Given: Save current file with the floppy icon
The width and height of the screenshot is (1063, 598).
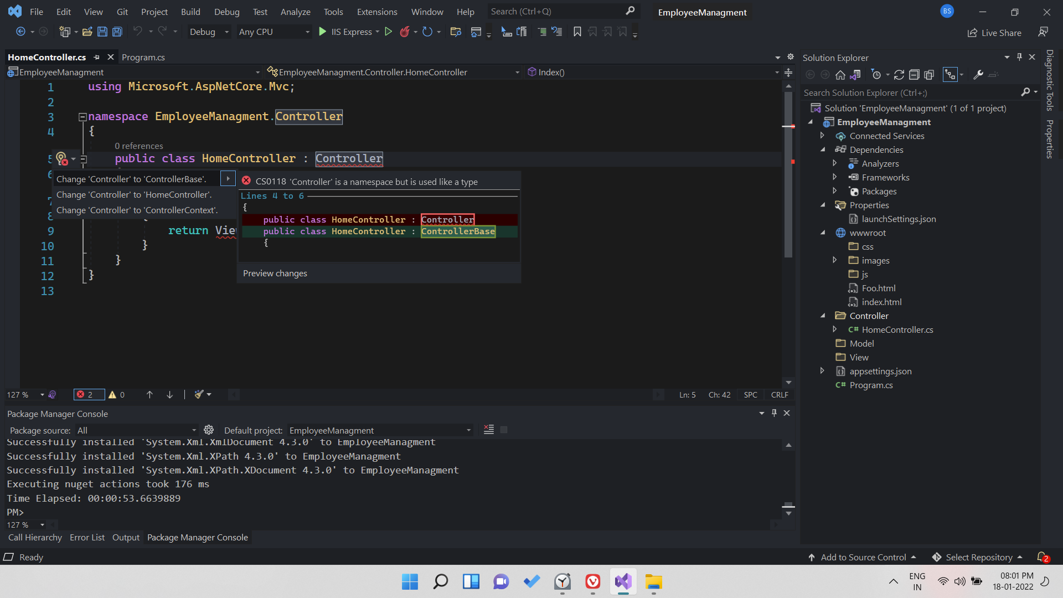Looking at the screenshot, I should pyautogui.click(x=102, y=32).
